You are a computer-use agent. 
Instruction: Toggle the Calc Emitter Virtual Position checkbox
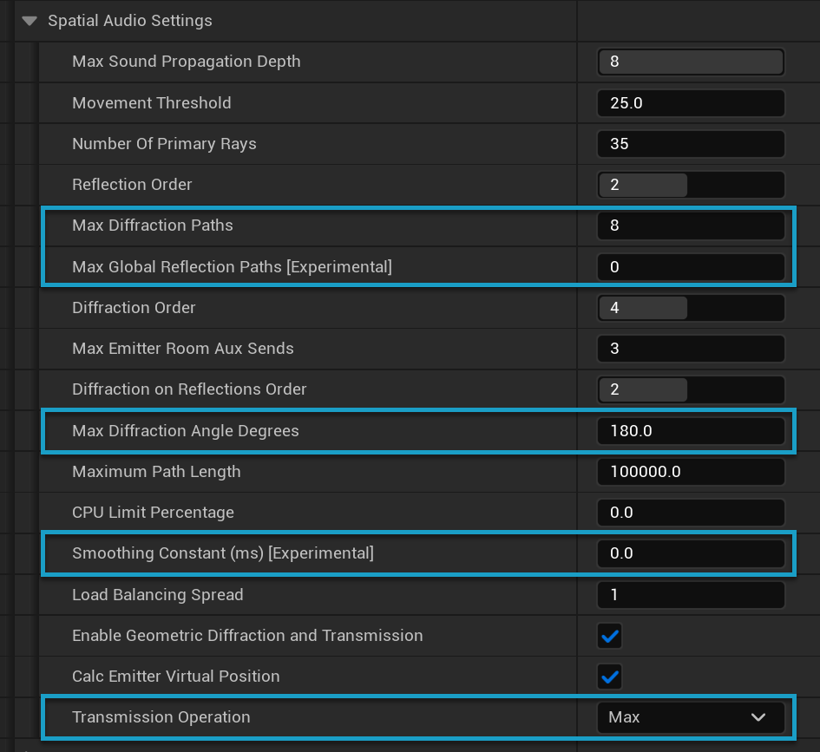(x=610, y=677)
